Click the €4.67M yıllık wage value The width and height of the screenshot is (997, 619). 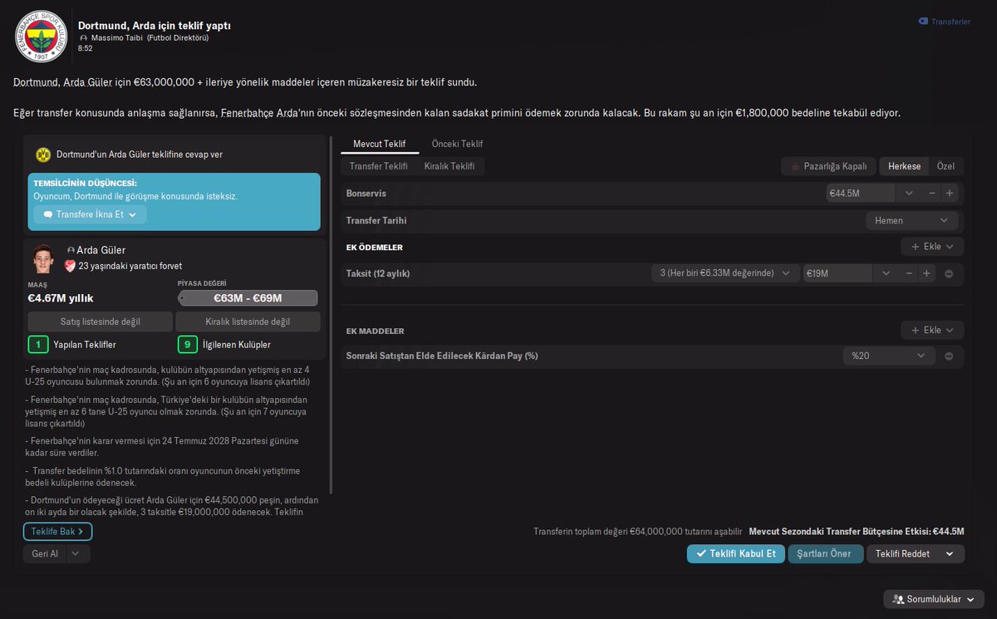tap(61, 298)
